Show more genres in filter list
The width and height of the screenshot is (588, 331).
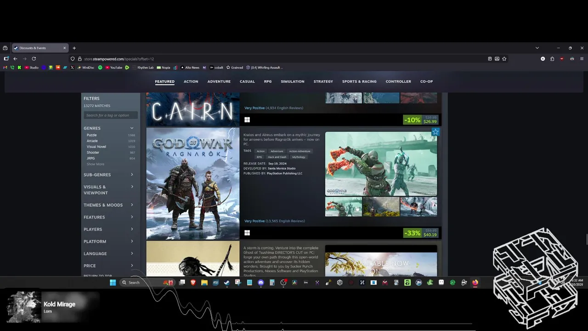coord(96,164)
